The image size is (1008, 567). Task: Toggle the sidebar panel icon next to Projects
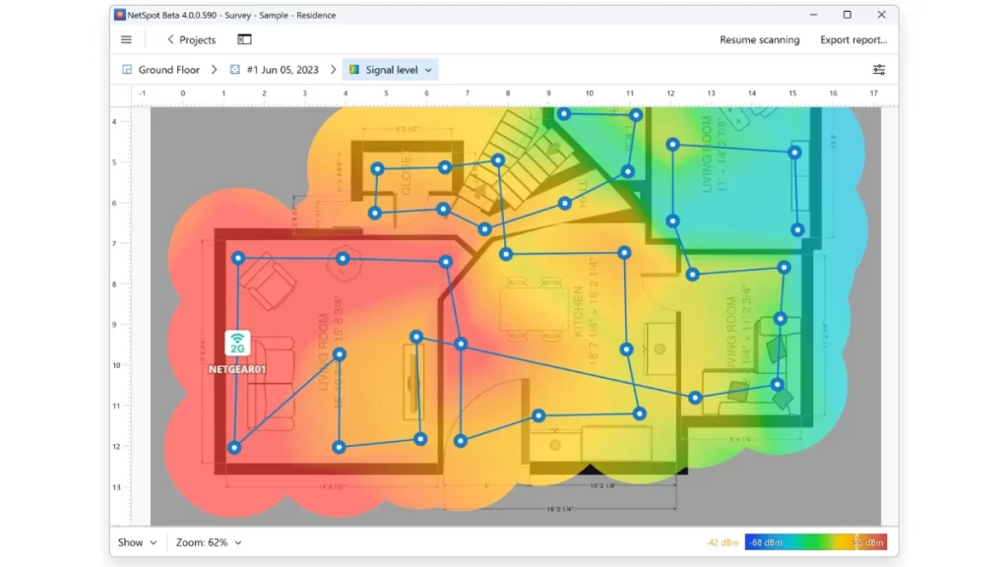tap(244, 39)
